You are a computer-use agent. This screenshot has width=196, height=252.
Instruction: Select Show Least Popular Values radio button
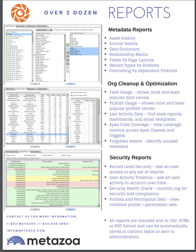click(x=71, y=95)
